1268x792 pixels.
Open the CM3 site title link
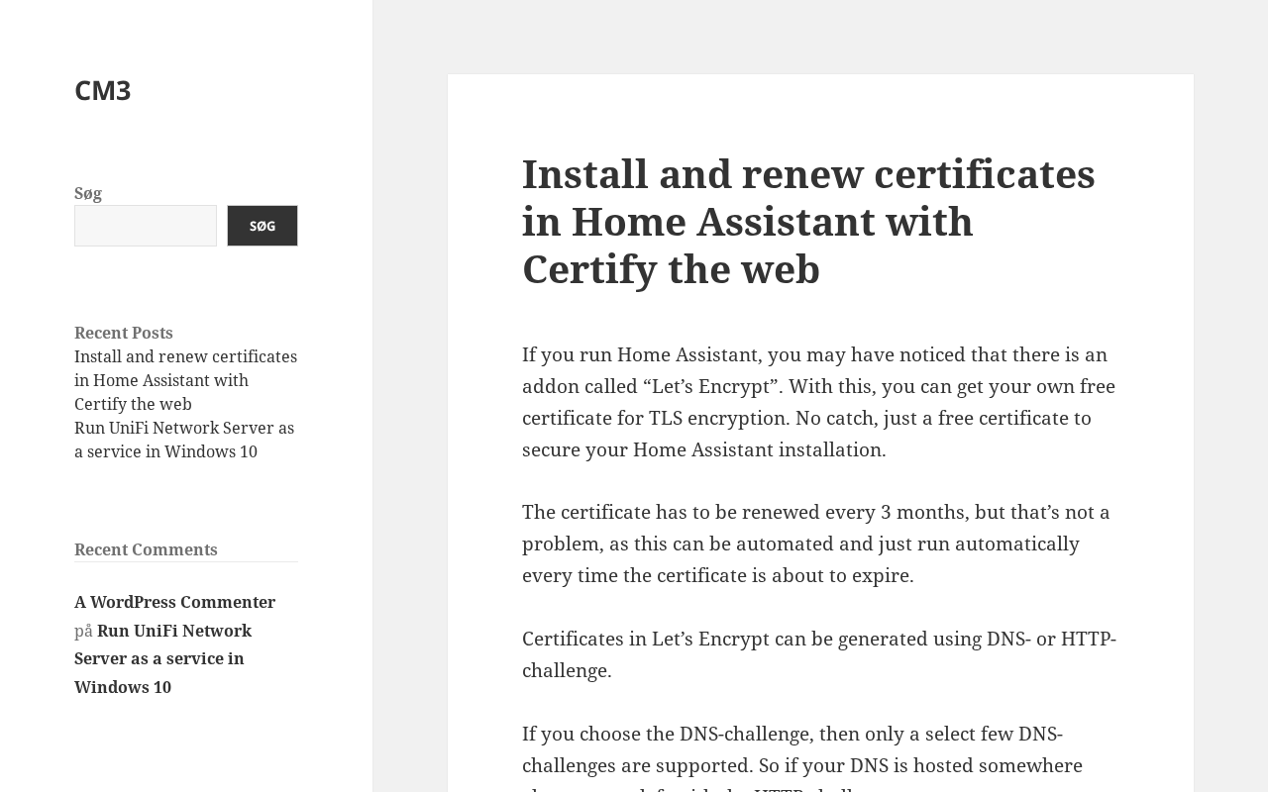(103, 90)
